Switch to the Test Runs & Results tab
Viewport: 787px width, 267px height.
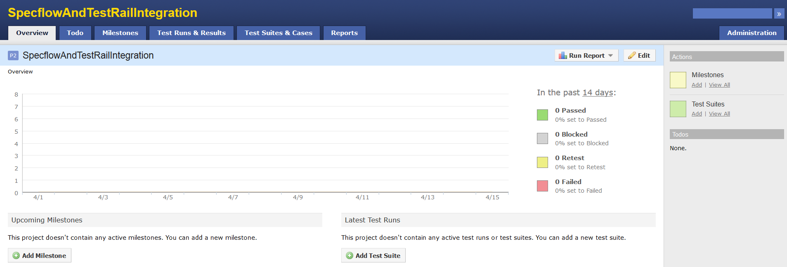pos(191,33)
